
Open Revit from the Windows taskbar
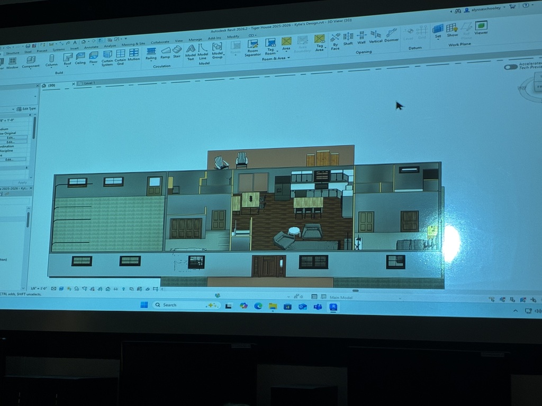click(x=333, y=307)
